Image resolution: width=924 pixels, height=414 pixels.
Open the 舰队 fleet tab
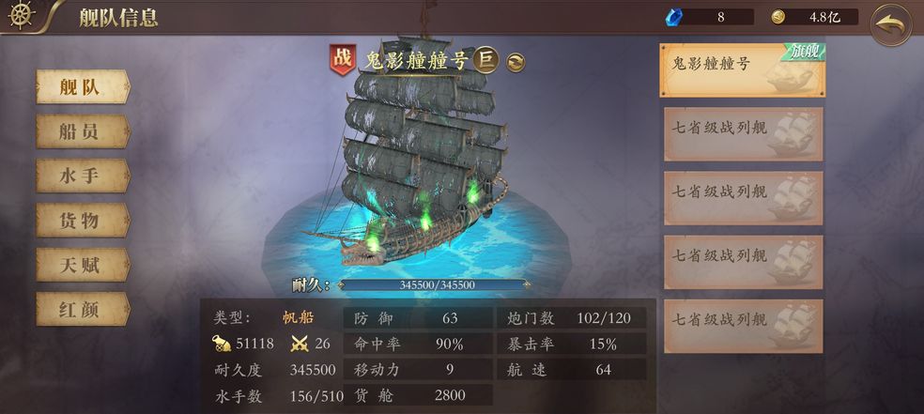pos(83,87)
